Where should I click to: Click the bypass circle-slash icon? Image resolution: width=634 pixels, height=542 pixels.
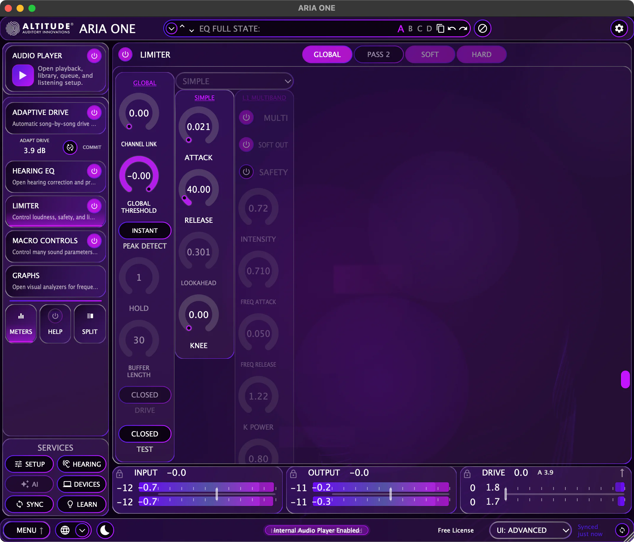[483, 28]
